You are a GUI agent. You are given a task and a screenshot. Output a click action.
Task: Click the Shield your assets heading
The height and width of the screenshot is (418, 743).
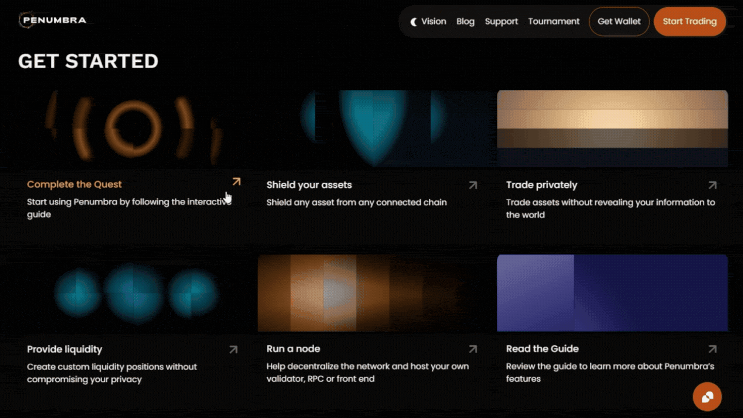click(309, 185)
